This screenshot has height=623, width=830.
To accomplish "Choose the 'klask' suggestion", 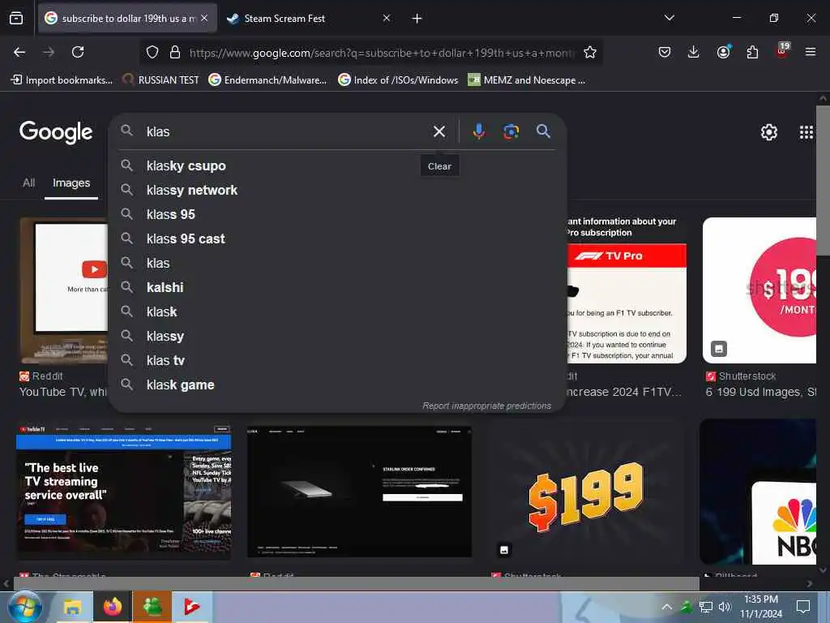I will 337,312.
